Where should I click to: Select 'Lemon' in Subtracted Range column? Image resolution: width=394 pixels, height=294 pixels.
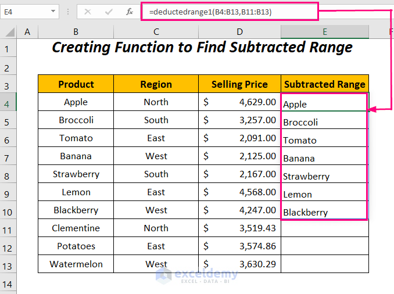coord(325,192)
